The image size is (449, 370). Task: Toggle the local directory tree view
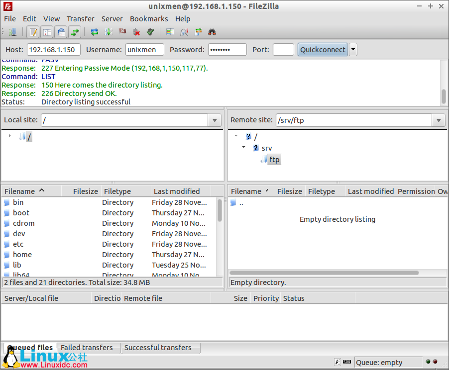[x=46, y=32]
